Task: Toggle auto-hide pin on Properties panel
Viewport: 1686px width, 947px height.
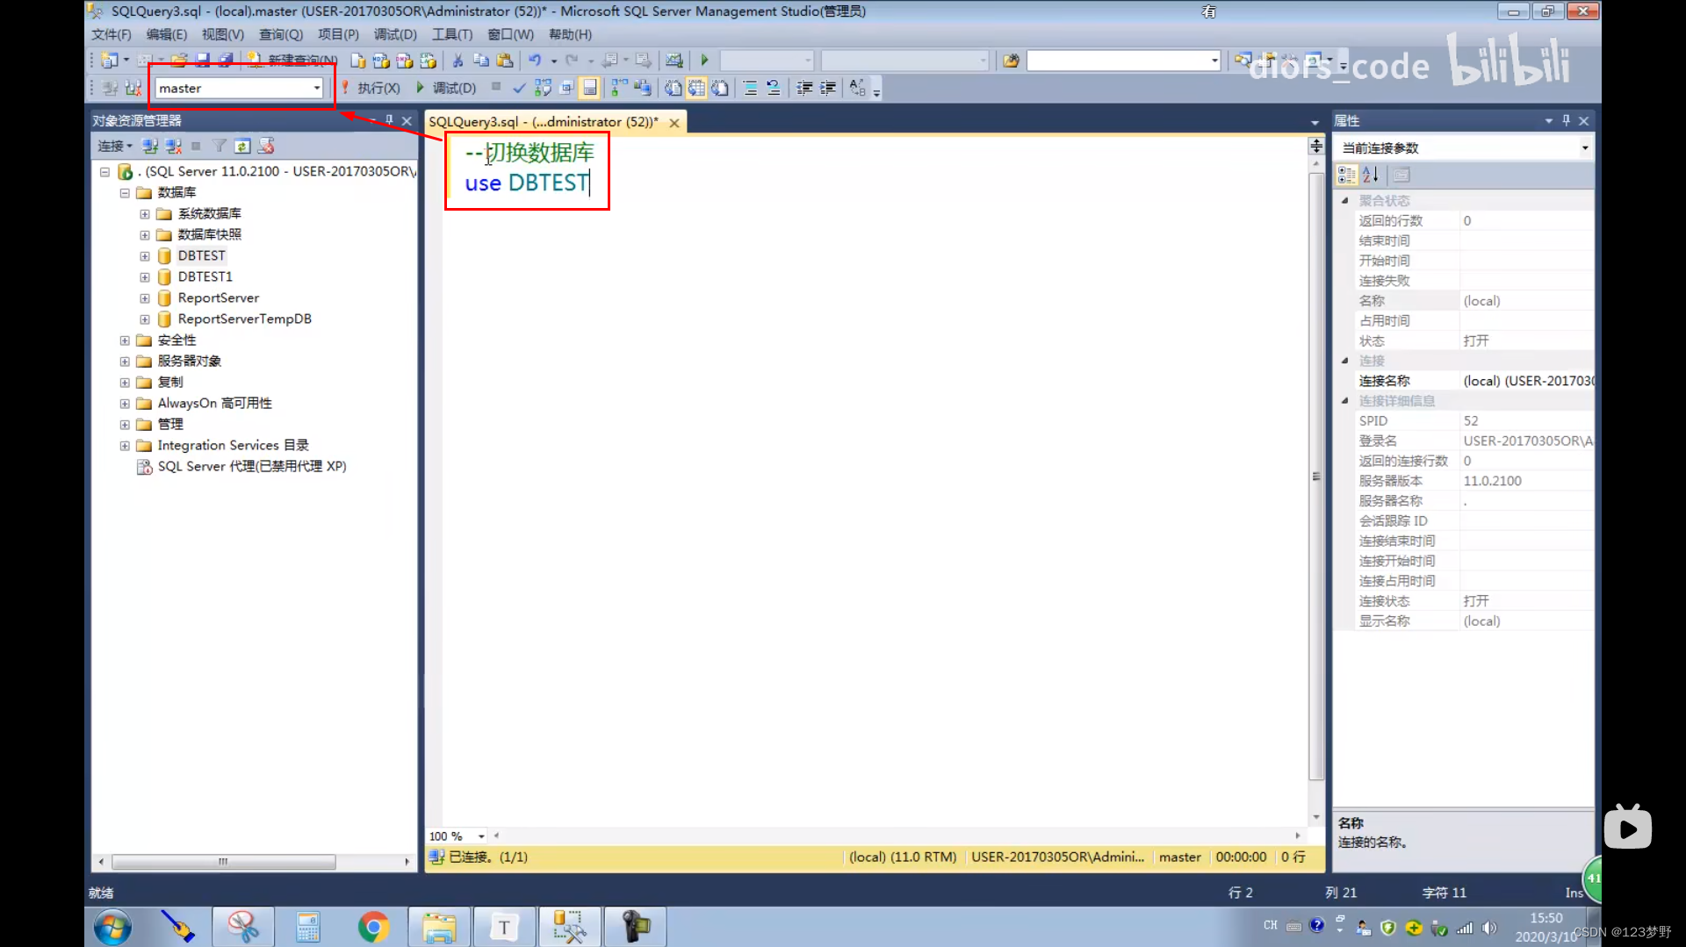Action: (x=1566, y=120)
